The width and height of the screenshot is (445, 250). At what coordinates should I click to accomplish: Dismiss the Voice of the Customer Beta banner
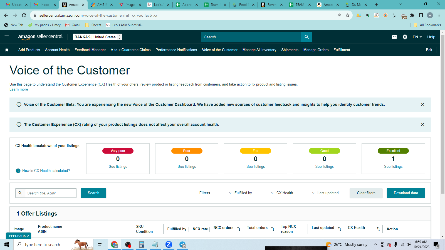pyautogui.click(x=422, y=104)
